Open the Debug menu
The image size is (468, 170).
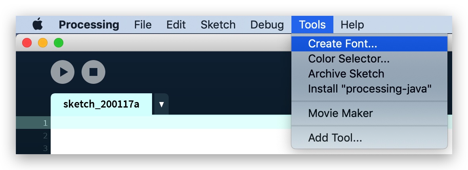coord(267,25)
